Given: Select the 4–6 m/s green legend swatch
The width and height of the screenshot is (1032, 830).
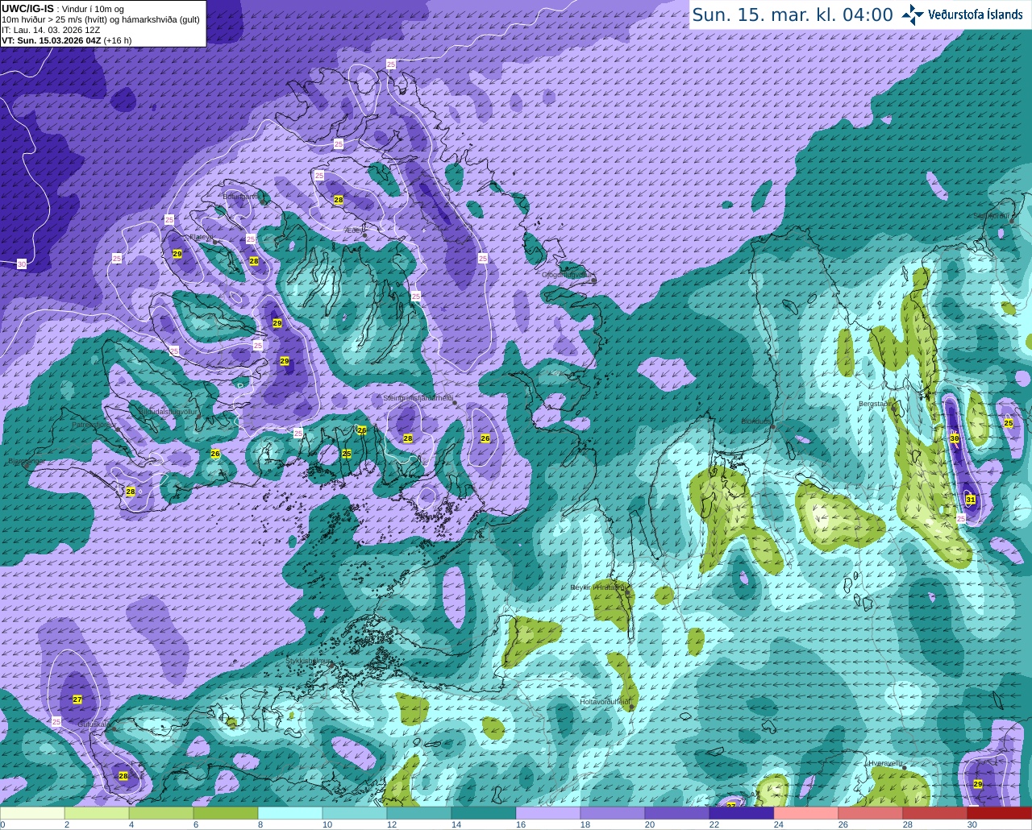Looking at the screenshot, I should [161, 812].
